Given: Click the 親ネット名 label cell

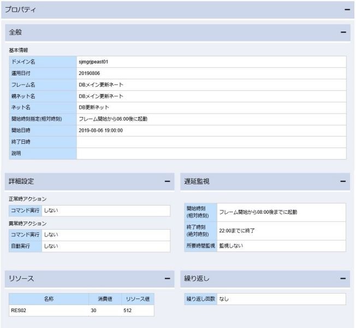Looking at the screenshot, I should [x=43, y=96].
